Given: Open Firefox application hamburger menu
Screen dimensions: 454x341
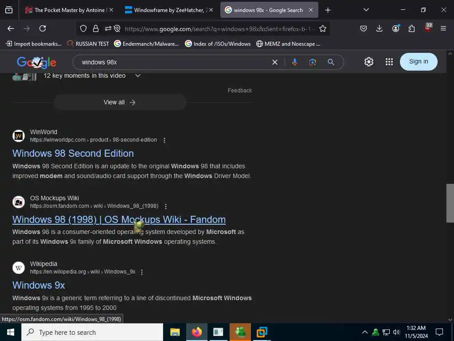Looking at the screenshot, I should [443, 28].
